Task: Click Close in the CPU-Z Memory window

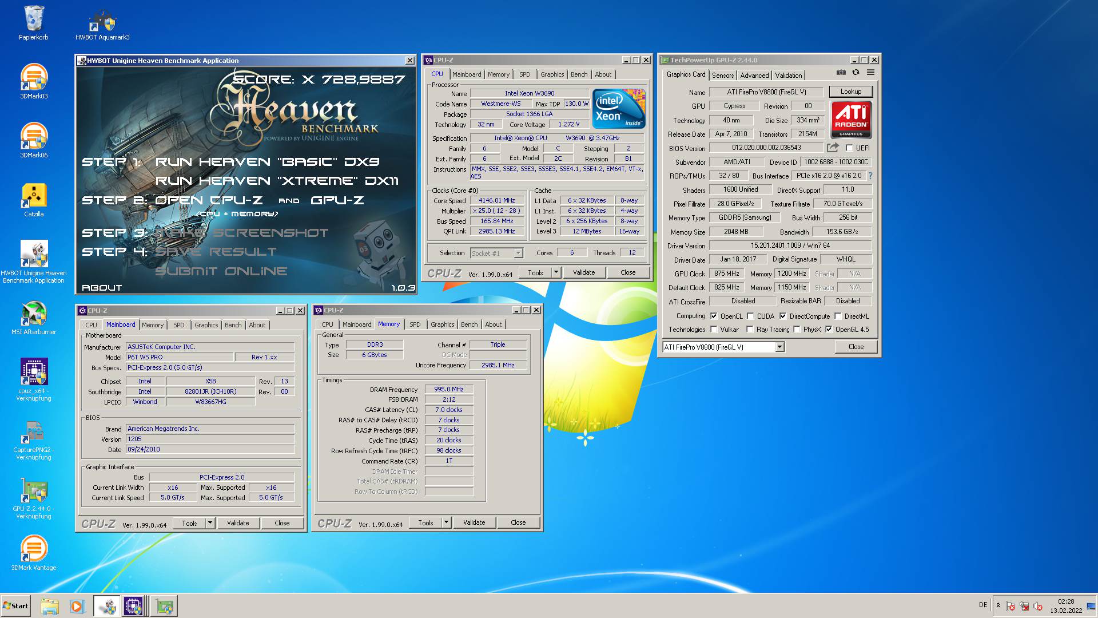Action: click(518, 522)
